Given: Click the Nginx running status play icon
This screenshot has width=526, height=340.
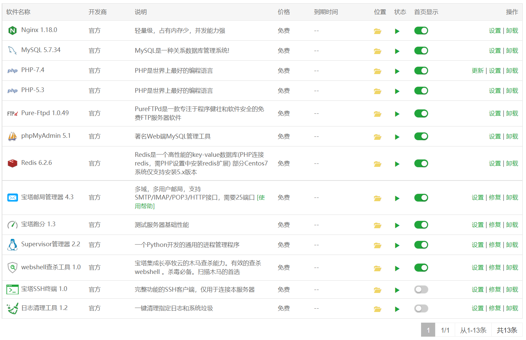Looking at the screenshot, I should [397, 31].
